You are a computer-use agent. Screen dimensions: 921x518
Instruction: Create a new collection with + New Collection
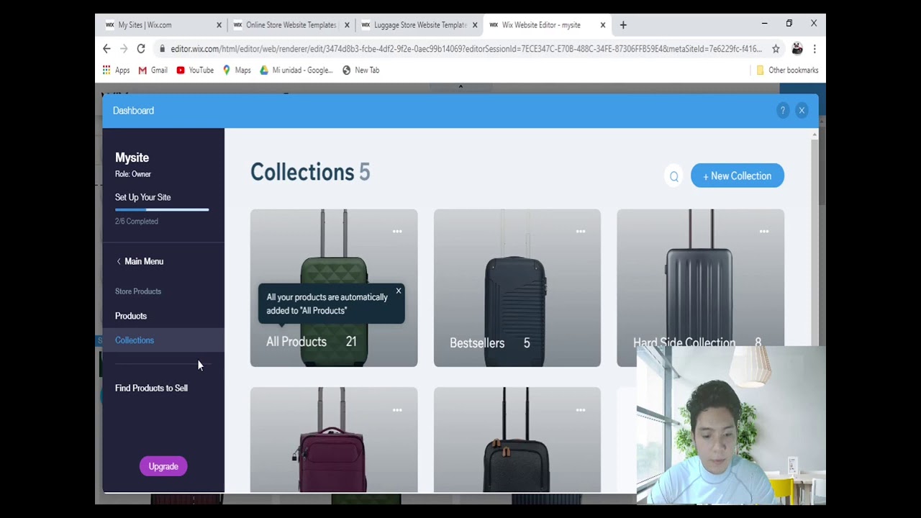pos(738,176)
